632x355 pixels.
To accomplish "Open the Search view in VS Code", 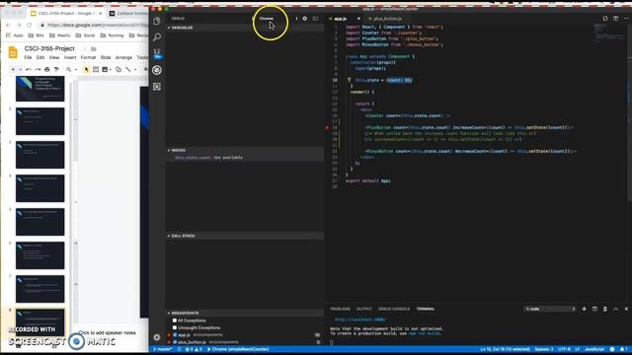I will point(157,37).
